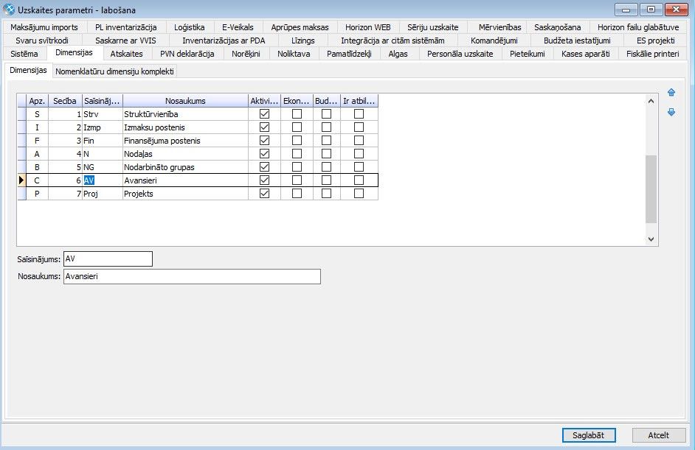This screenshot has width=695, height=450.
Task: Toggle Aktīvs checkbox for Nodaļas
Action: (264, 153)
